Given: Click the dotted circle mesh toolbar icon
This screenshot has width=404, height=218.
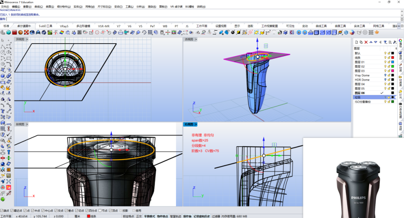Looking at the screenshot, I should [365, 32].
